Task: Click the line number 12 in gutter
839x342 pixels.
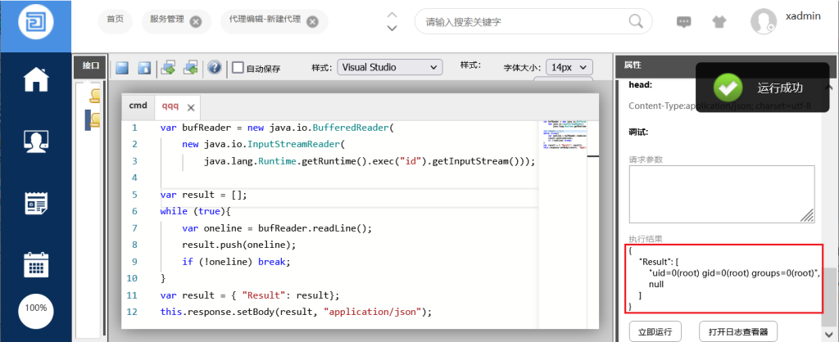Action: (132, 312)
